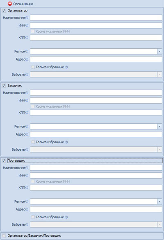The image size is (164, 240).
Task: Open help icon for Организатор Адрес
Action: (x=27, y=59)
